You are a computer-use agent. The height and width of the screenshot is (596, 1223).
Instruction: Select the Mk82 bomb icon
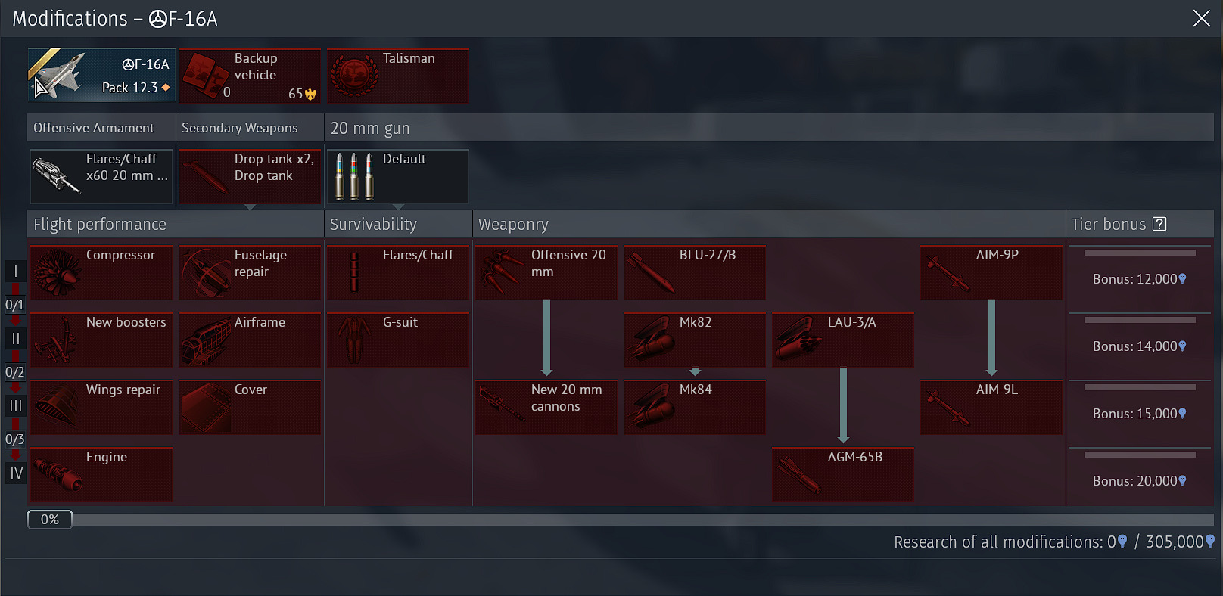tap(651, 340)
